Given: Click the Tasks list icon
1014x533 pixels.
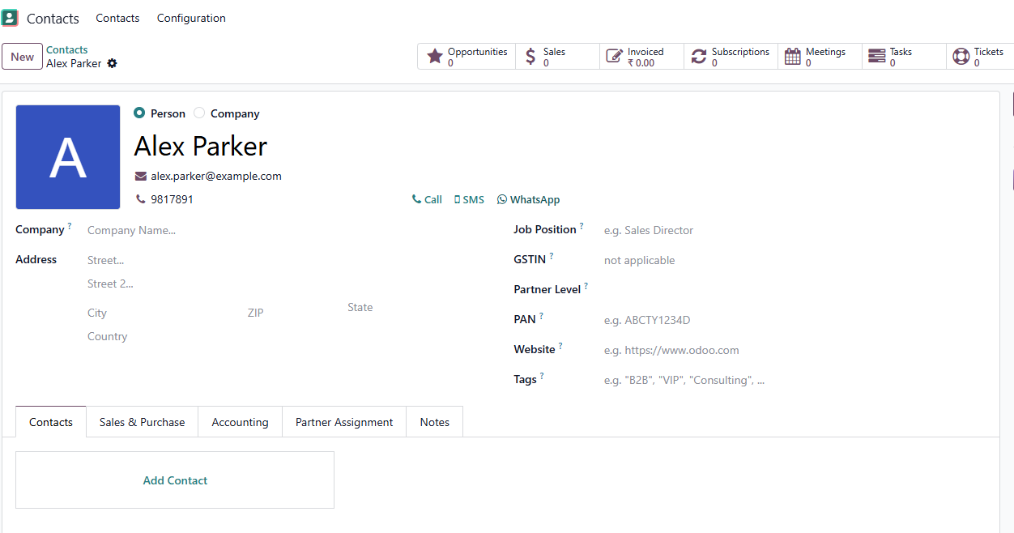Looking at the screenshot, I should pos(877,56).
